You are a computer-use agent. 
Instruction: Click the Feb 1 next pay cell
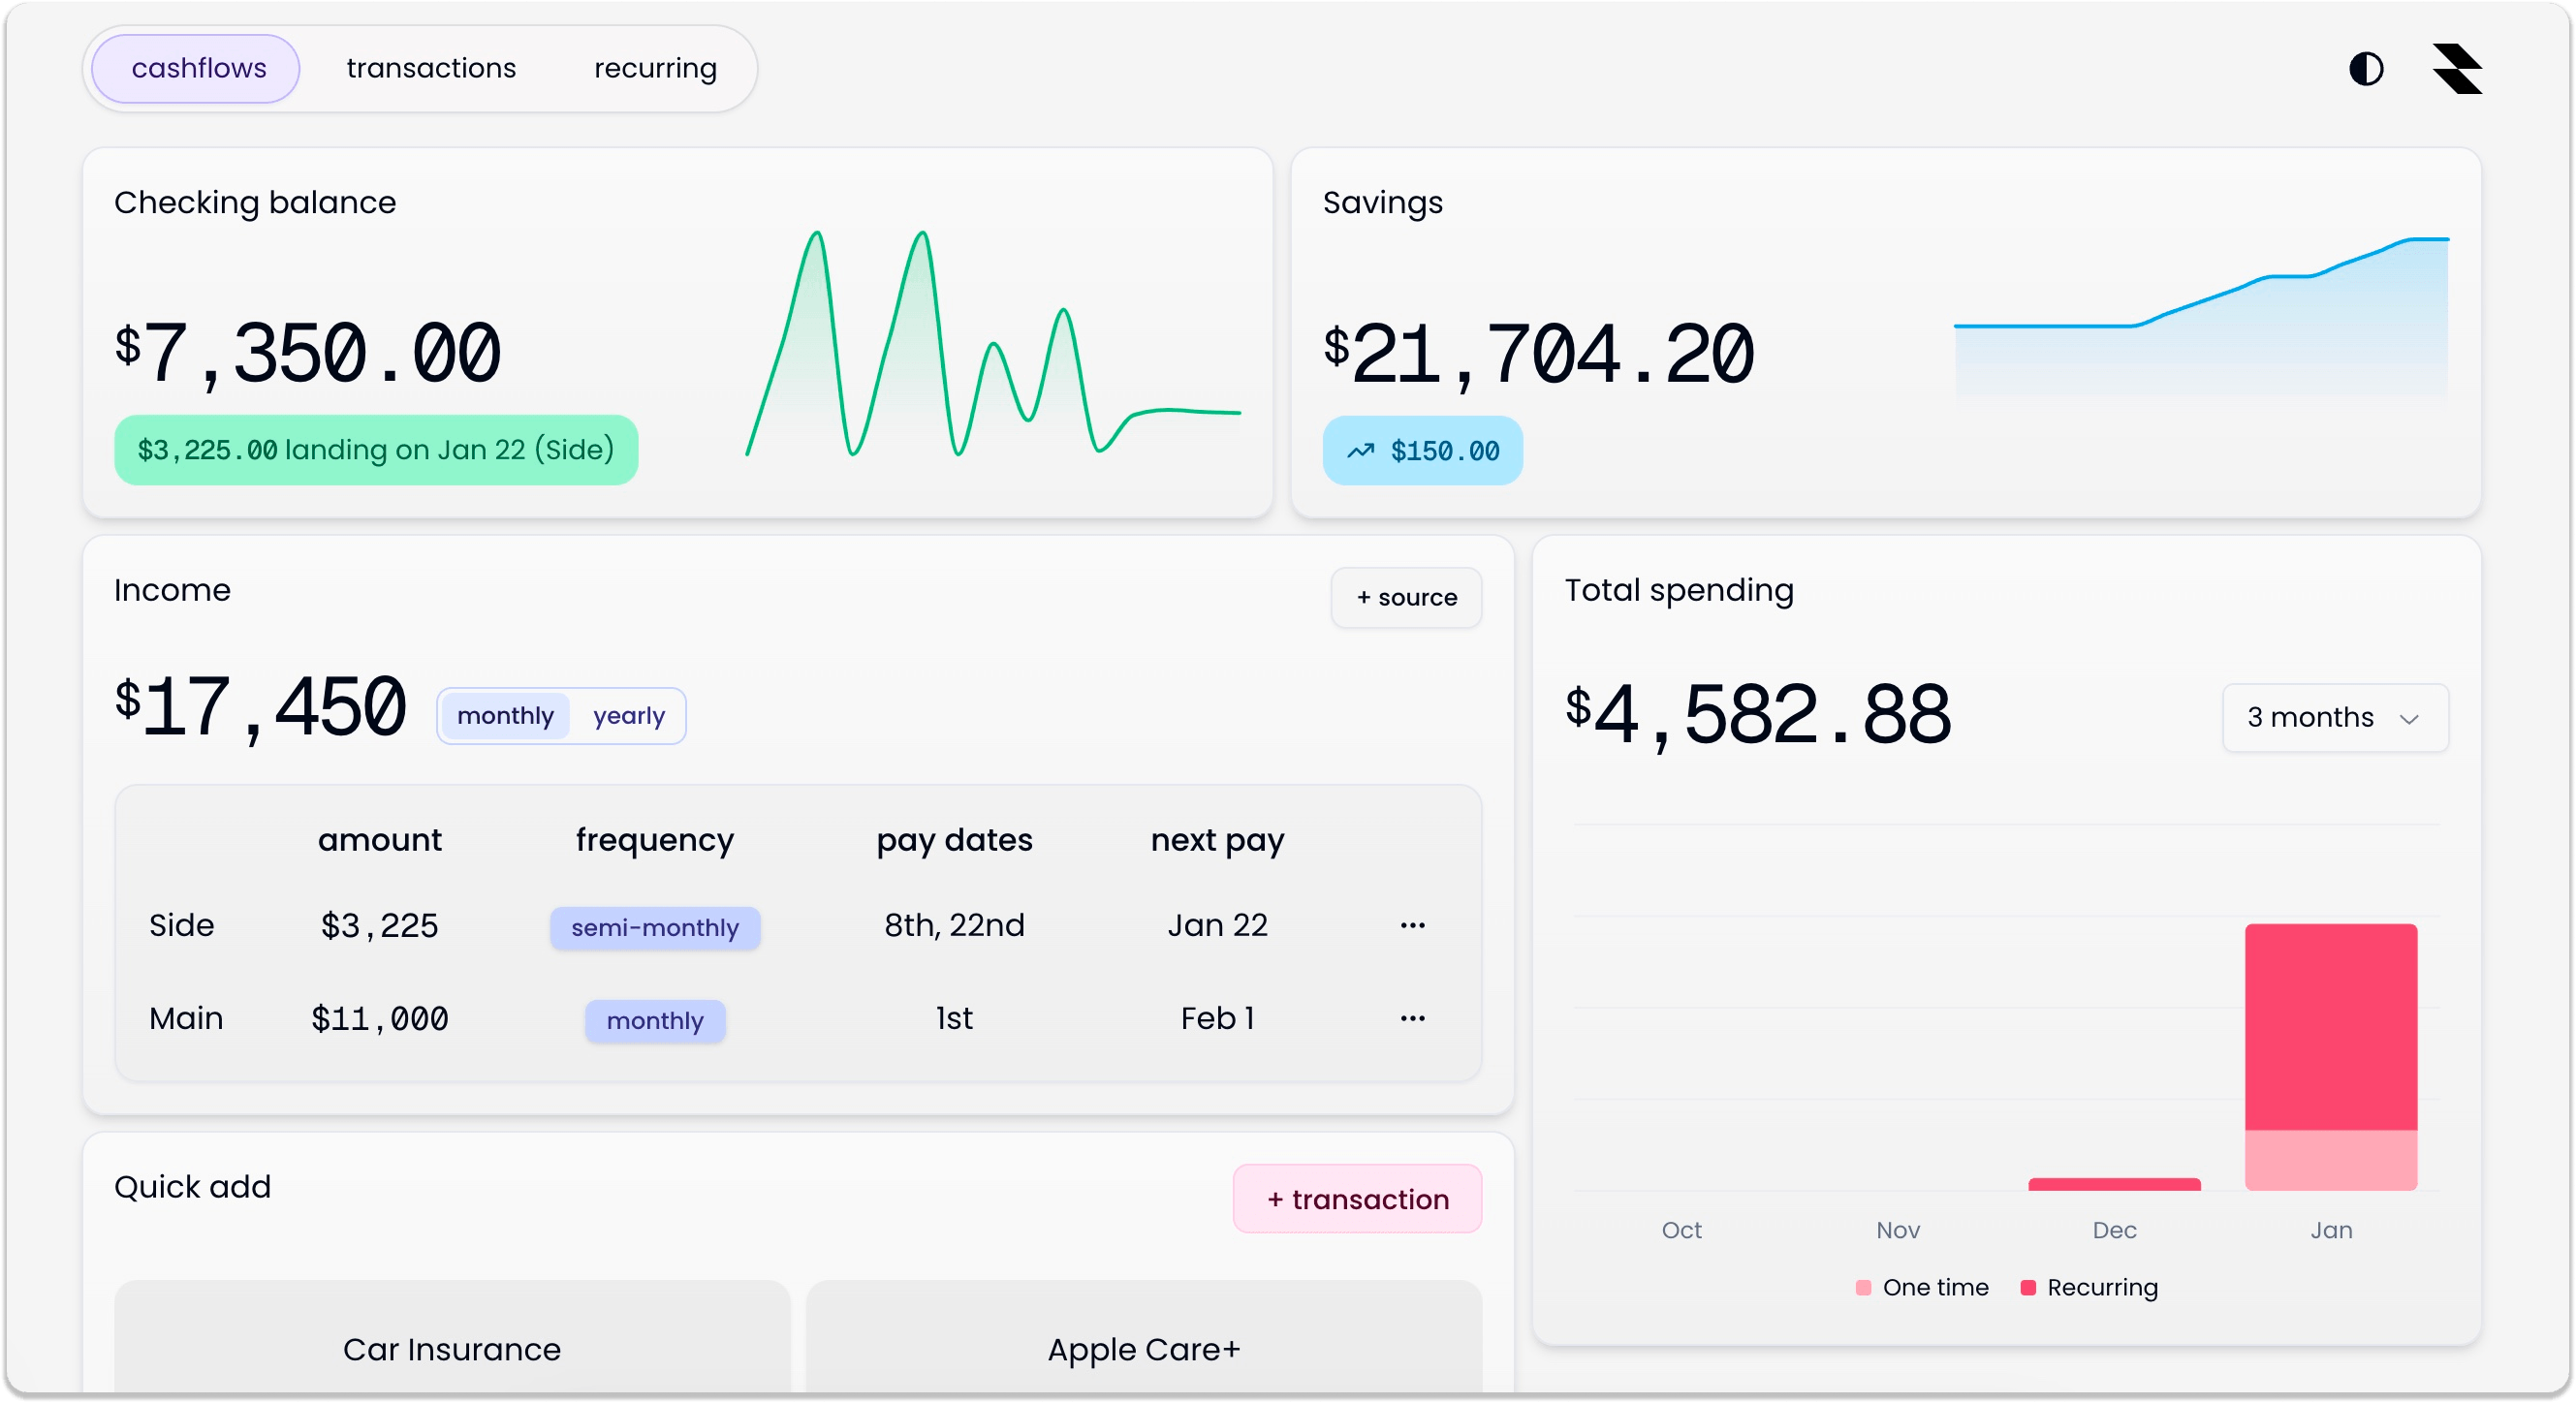pos(1217,1018)
